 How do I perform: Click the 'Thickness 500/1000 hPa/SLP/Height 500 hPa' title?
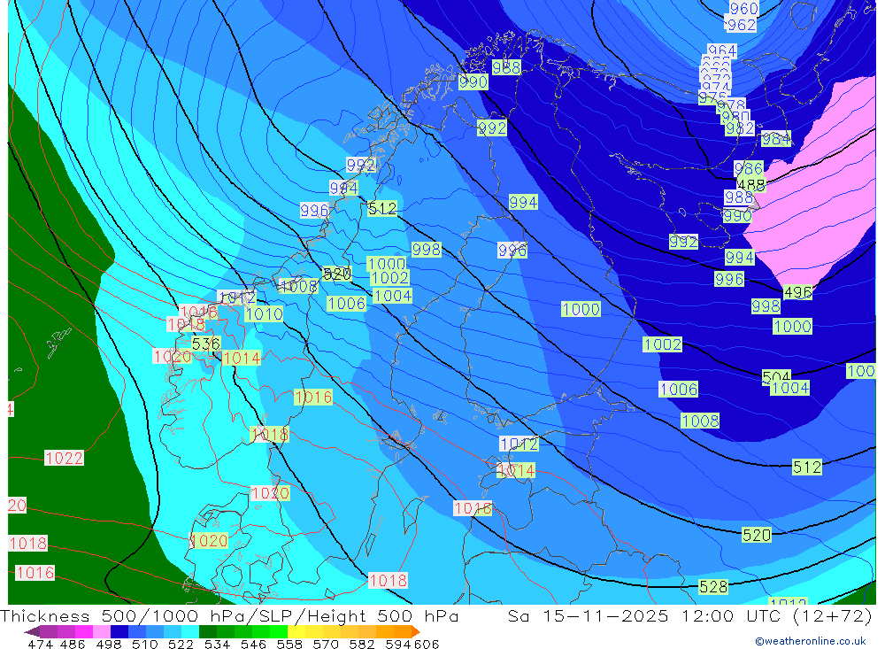click(x=229, y=616)
